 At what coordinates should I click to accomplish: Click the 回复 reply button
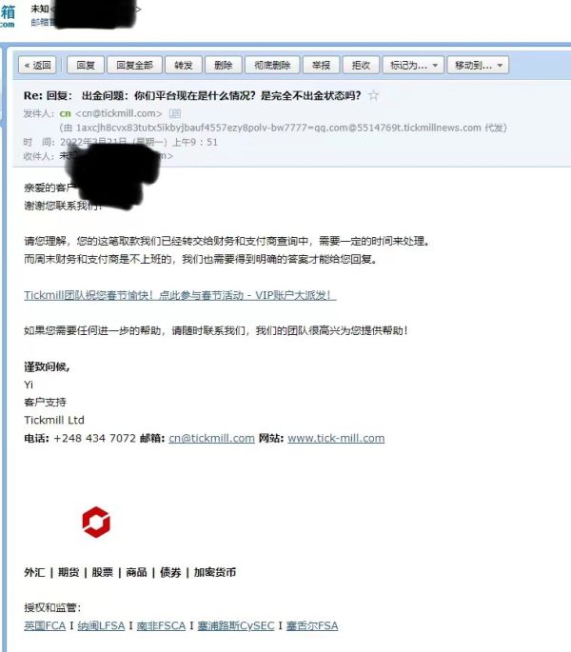(86, 66)
